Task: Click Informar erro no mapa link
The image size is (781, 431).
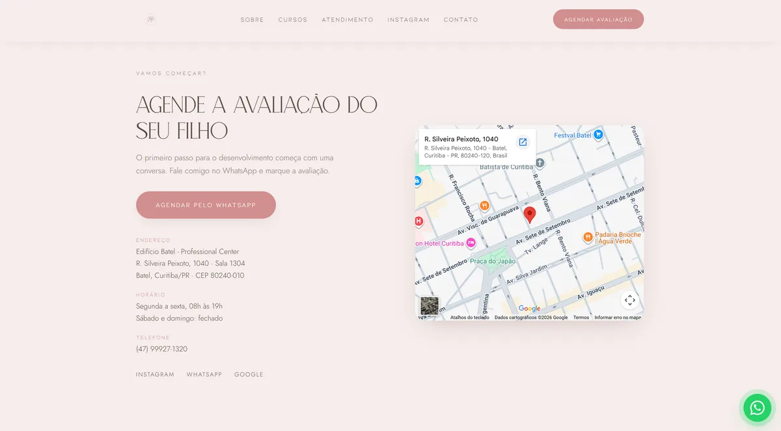Action: [618, 318]
